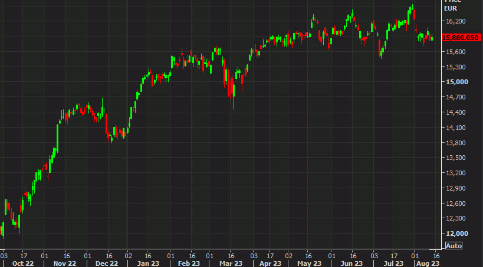Click the 12,900 price axis label
This screenshot has height=267, width=483.
pyautogui.click(x=456, y=188)
